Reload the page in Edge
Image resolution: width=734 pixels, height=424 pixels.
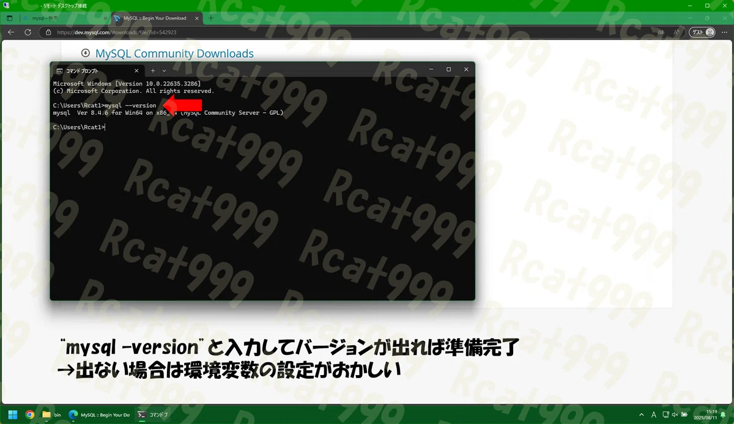[29, 32]
